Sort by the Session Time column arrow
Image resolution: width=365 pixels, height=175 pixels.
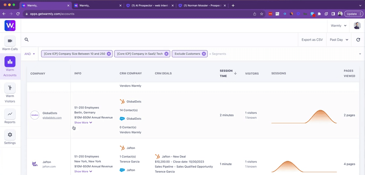coord(235,73)
